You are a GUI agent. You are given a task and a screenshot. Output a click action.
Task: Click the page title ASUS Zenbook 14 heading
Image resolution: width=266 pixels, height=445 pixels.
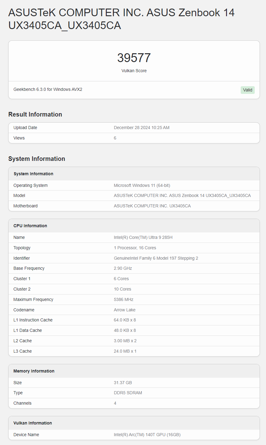click(121, 19)
